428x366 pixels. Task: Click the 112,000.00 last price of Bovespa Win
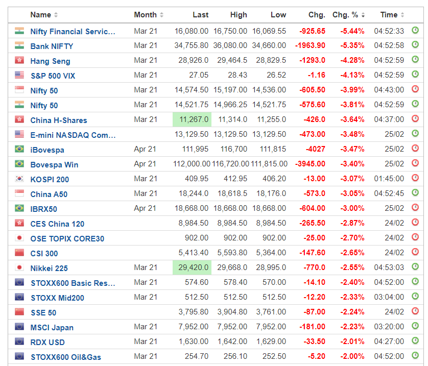click(x=192, y=164)
